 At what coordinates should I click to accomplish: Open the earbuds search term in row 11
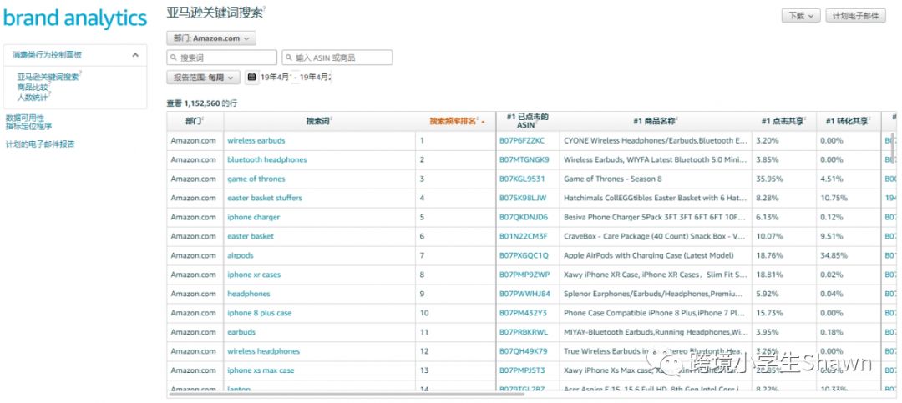(x=241, y=332)
